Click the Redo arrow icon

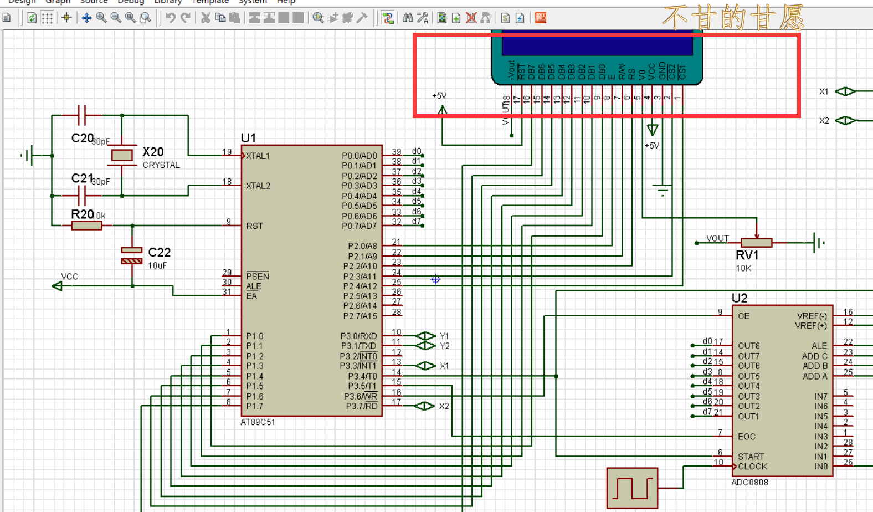(186, 18)
